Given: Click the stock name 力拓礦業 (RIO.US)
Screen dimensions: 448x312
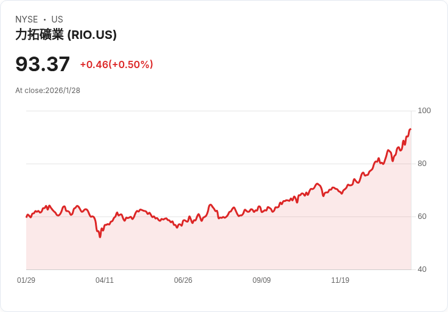Looking at the screenshot, I should click(x=66, y=35).
